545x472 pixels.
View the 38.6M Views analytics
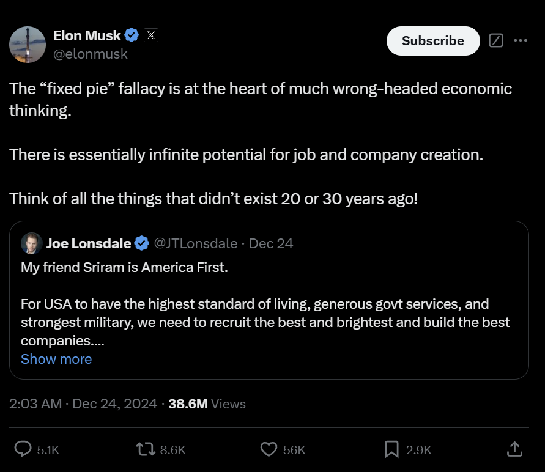(207, 404)
